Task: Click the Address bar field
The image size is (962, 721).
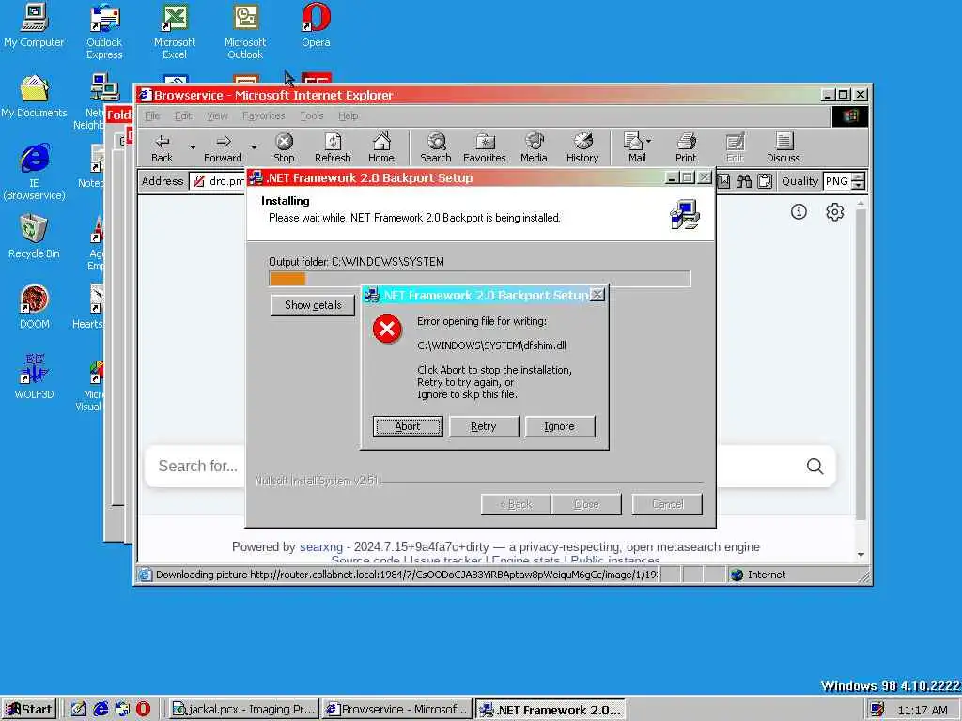Action: [x=217, y=181]
